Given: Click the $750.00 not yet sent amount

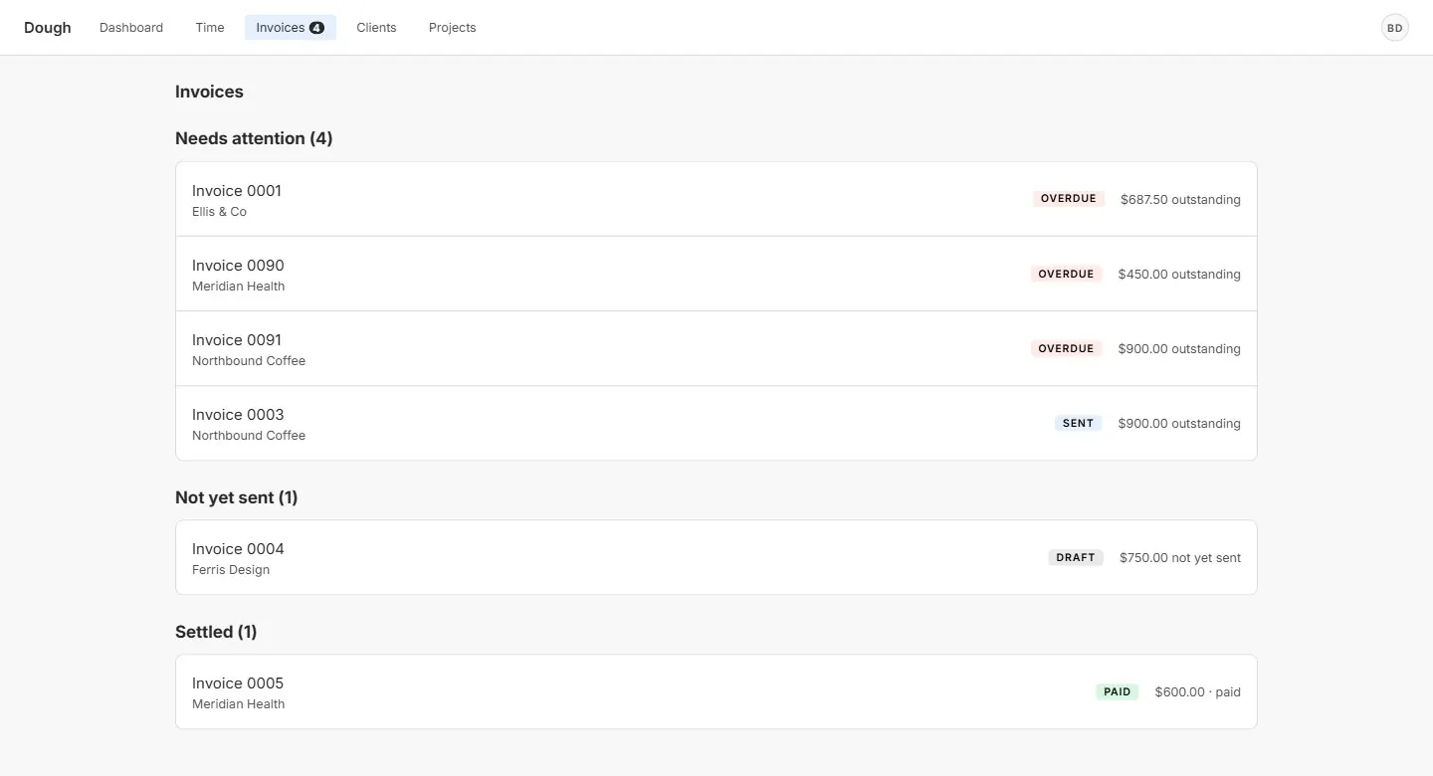Looking at the screenshot, I should tap(1180, 557).
